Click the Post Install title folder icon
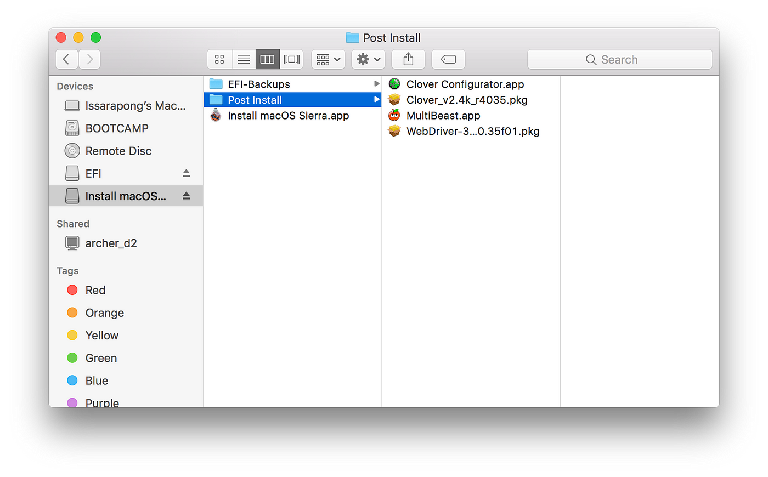The image size is (768, 477). point(353,38)
